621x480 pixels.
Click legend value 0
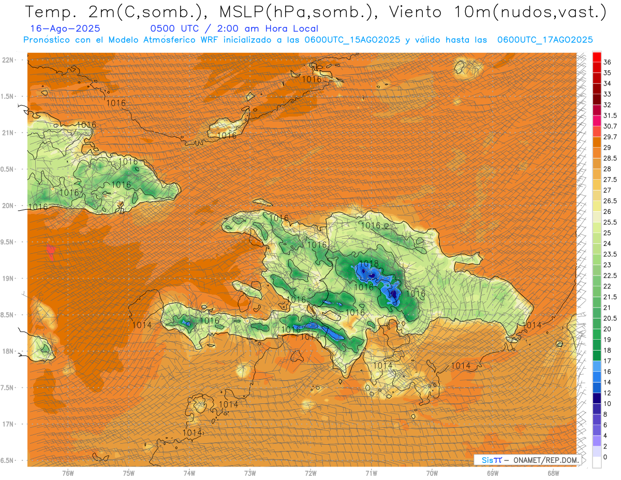[x=605, y=457]
